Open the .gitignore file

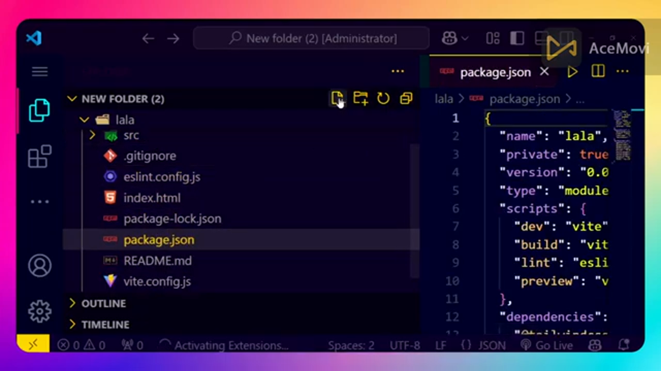150,156
